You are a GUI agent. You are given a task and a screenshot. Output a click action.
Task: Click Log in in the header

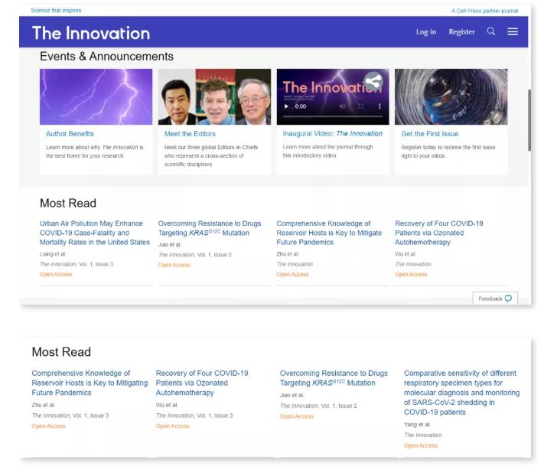(426, 31)
